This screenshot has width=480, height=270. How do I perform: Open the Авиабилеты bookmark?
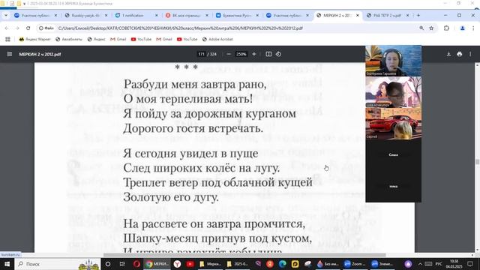(x=69, y=39)
